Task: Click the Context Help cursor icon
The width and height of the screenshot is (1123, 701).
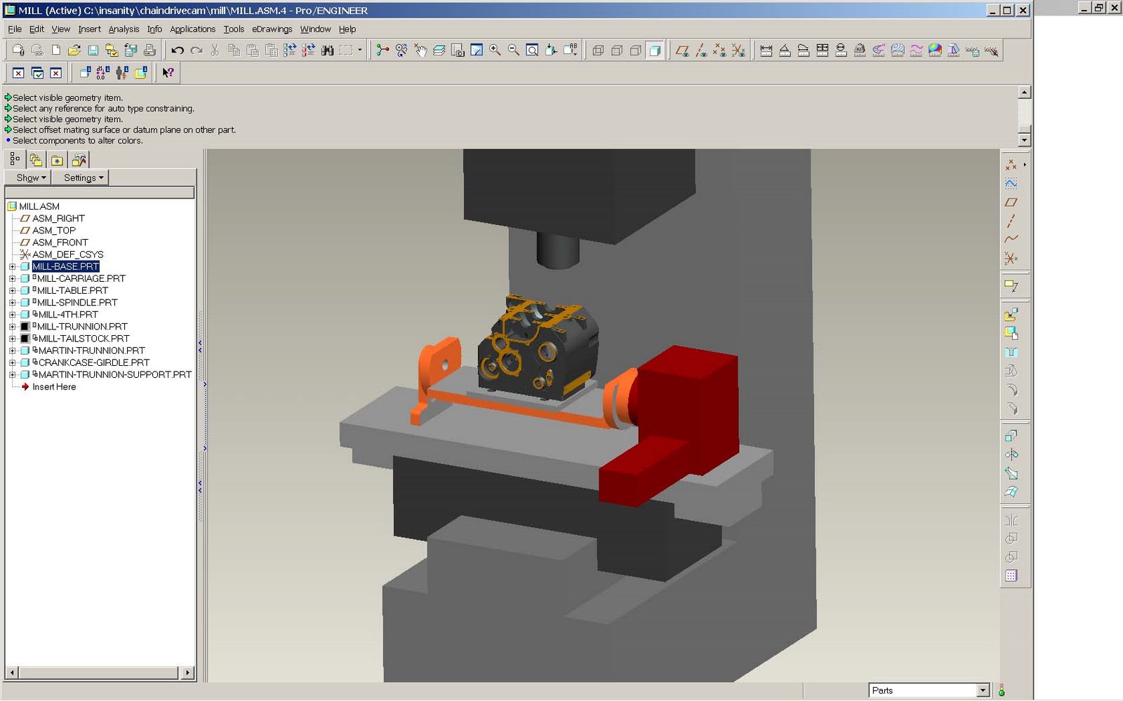Action: (x=168, y=72)
